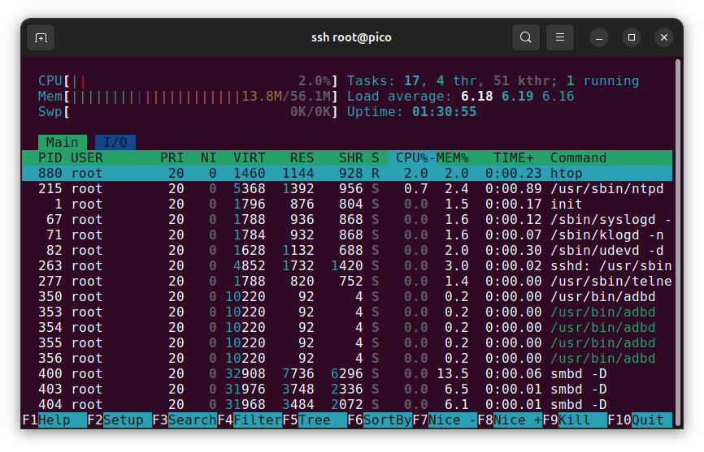Click the window title ssh root@pico
704x452 pixels.
351,37
